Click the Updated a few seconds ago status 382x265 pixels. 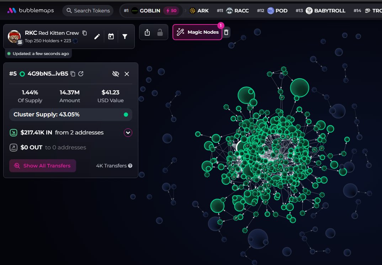coord(38,54)
